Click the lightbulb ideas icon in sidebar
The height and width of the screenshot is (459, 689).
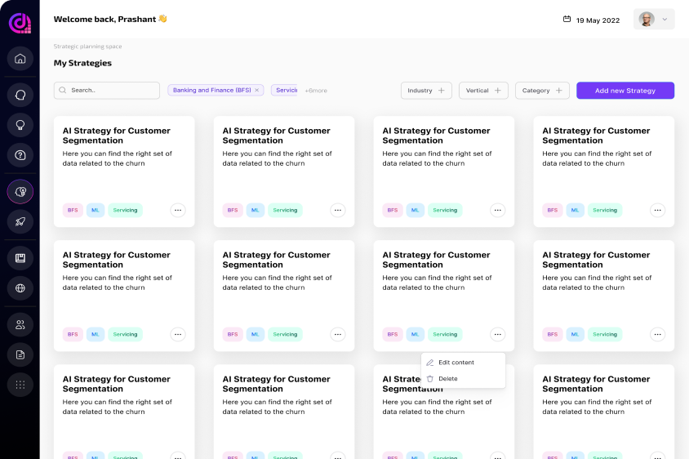click(x=20, y=125)
